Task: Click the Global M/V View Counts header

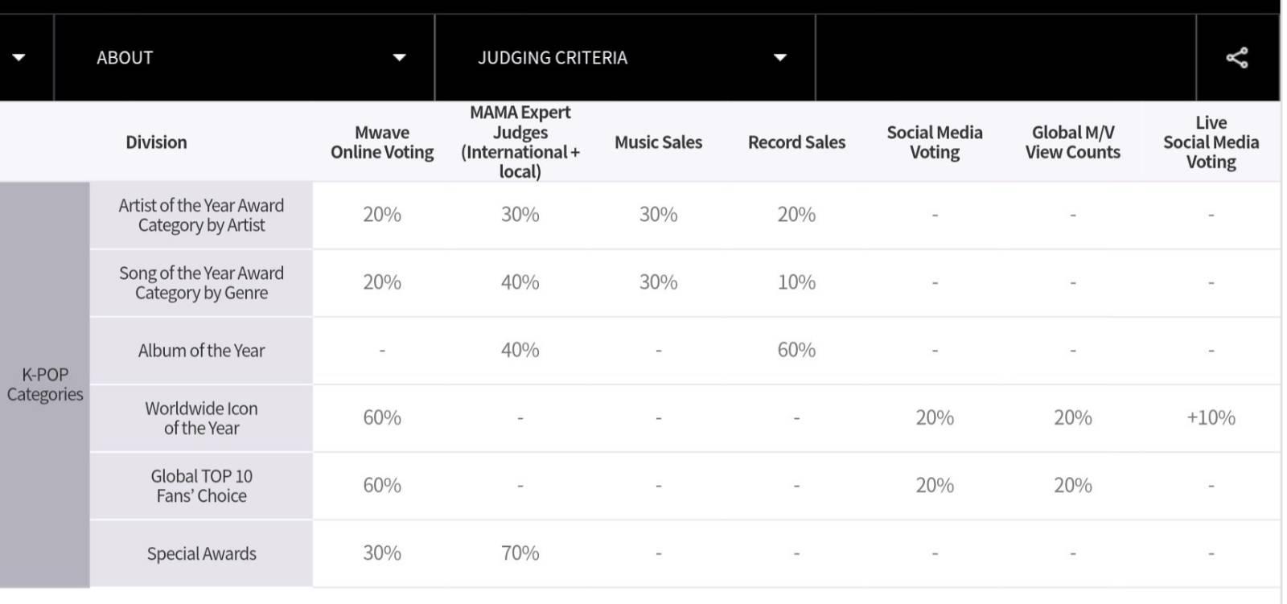Action: point(1073,142)
